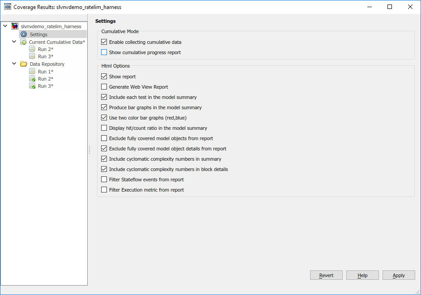Collapse the Data Repository node

point(14,64)
